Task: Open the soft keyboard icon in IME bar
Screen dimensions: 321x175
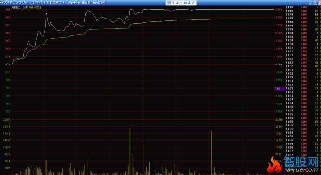Action: pyautogui.click(x=185, y=3)
